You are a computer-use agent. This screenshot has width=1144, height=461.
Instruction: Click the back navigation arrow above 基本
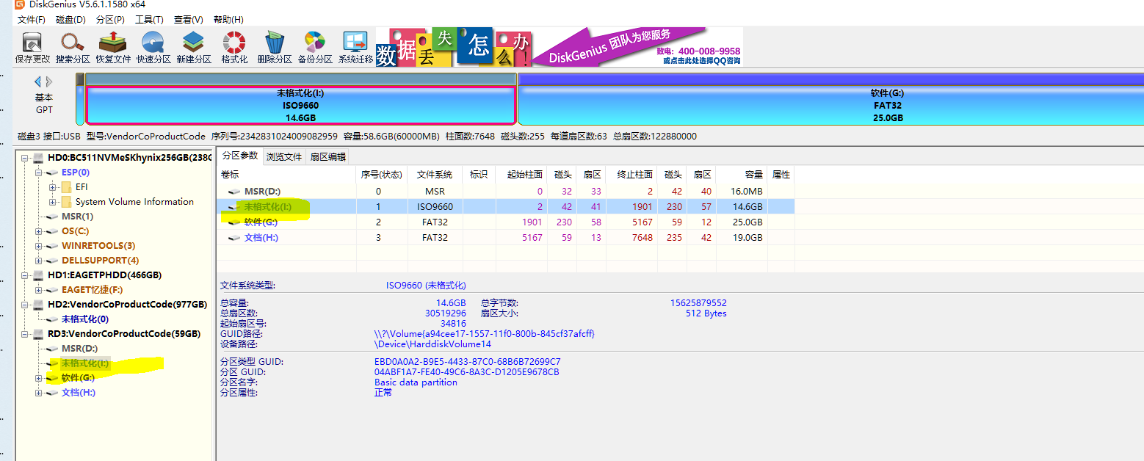coord(39,81)
